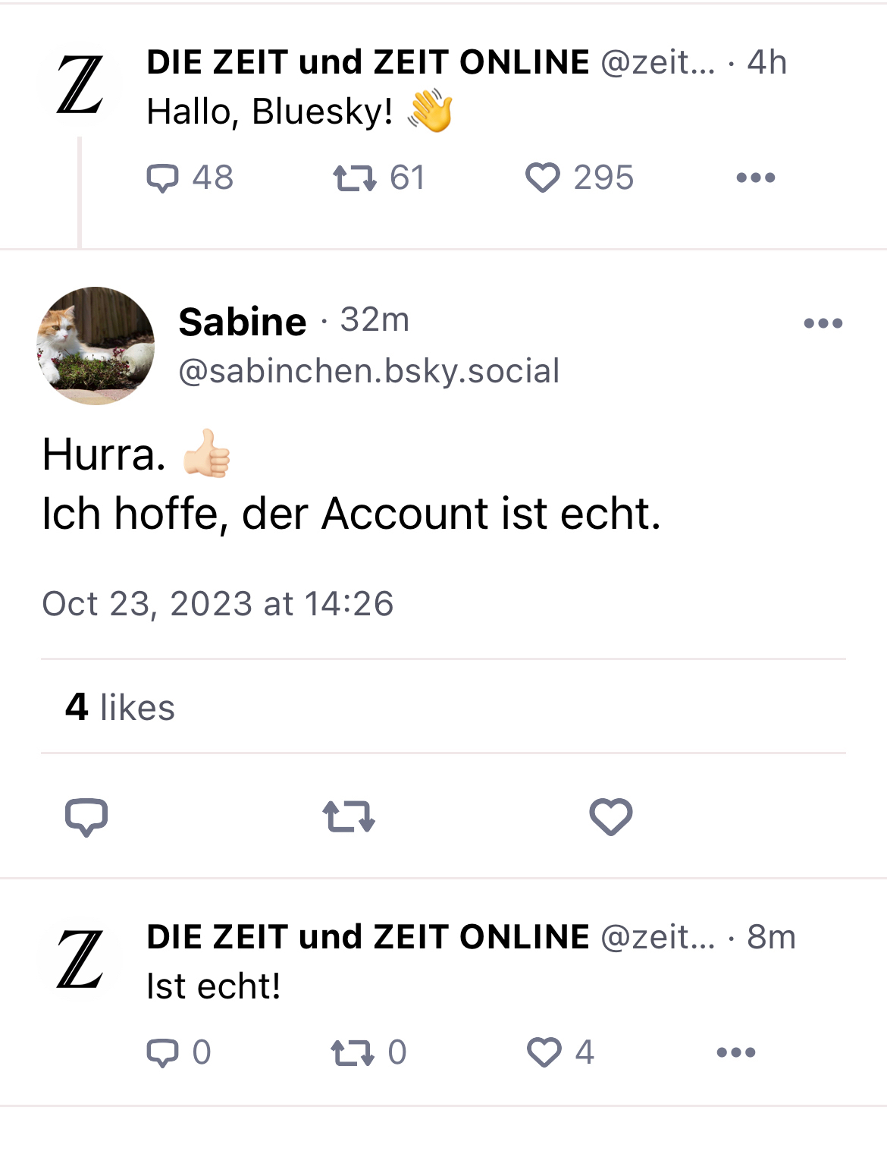Viewport: 887px width, 1151px height.
Task: Like Sabine's "Hurra" post
Action: point(611,817)
